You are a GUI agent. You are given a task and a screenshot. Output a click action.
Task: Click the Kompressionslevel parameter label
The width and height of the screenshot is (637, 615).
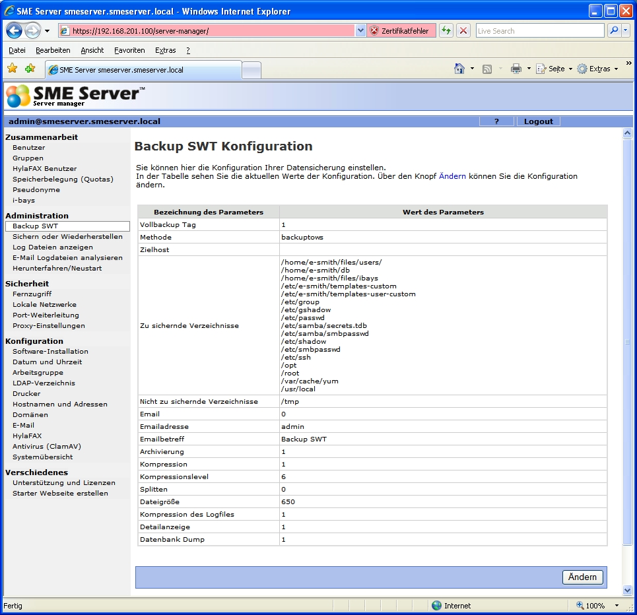point(174,476)
